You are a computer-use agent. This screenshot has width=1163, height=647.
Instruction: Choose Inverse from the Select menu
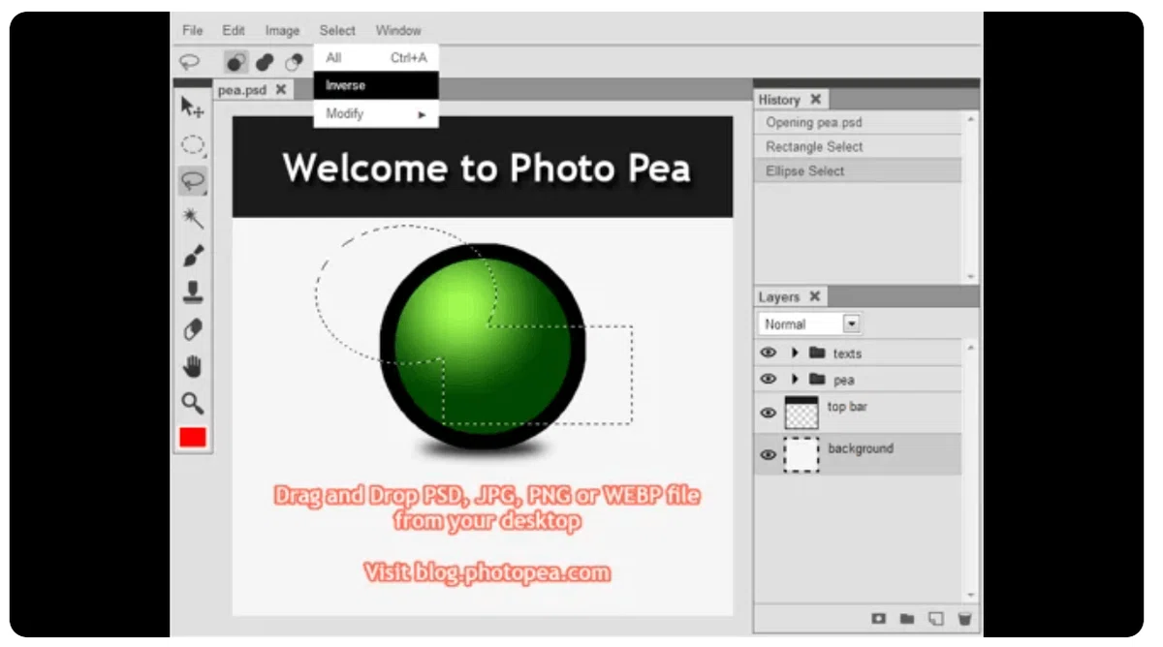click(x=376, y=85)
